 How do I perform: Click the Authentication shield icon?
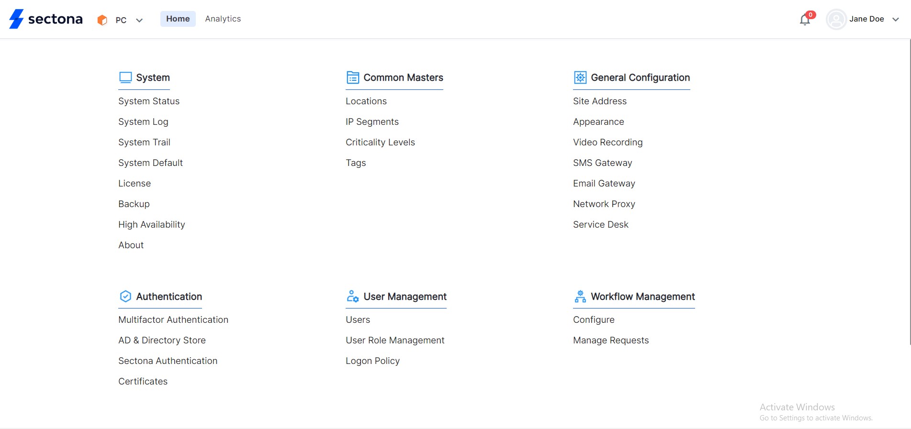tap(125, 297)
